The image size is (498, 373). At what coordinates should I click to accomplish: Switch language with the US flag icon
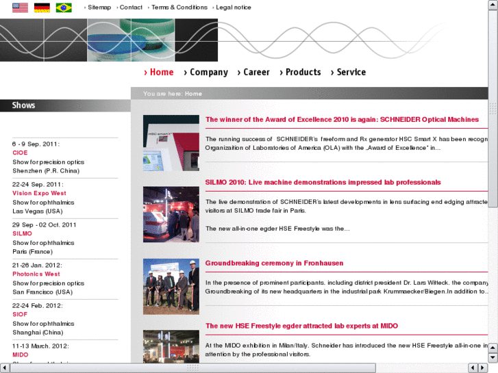coord(20,8)
